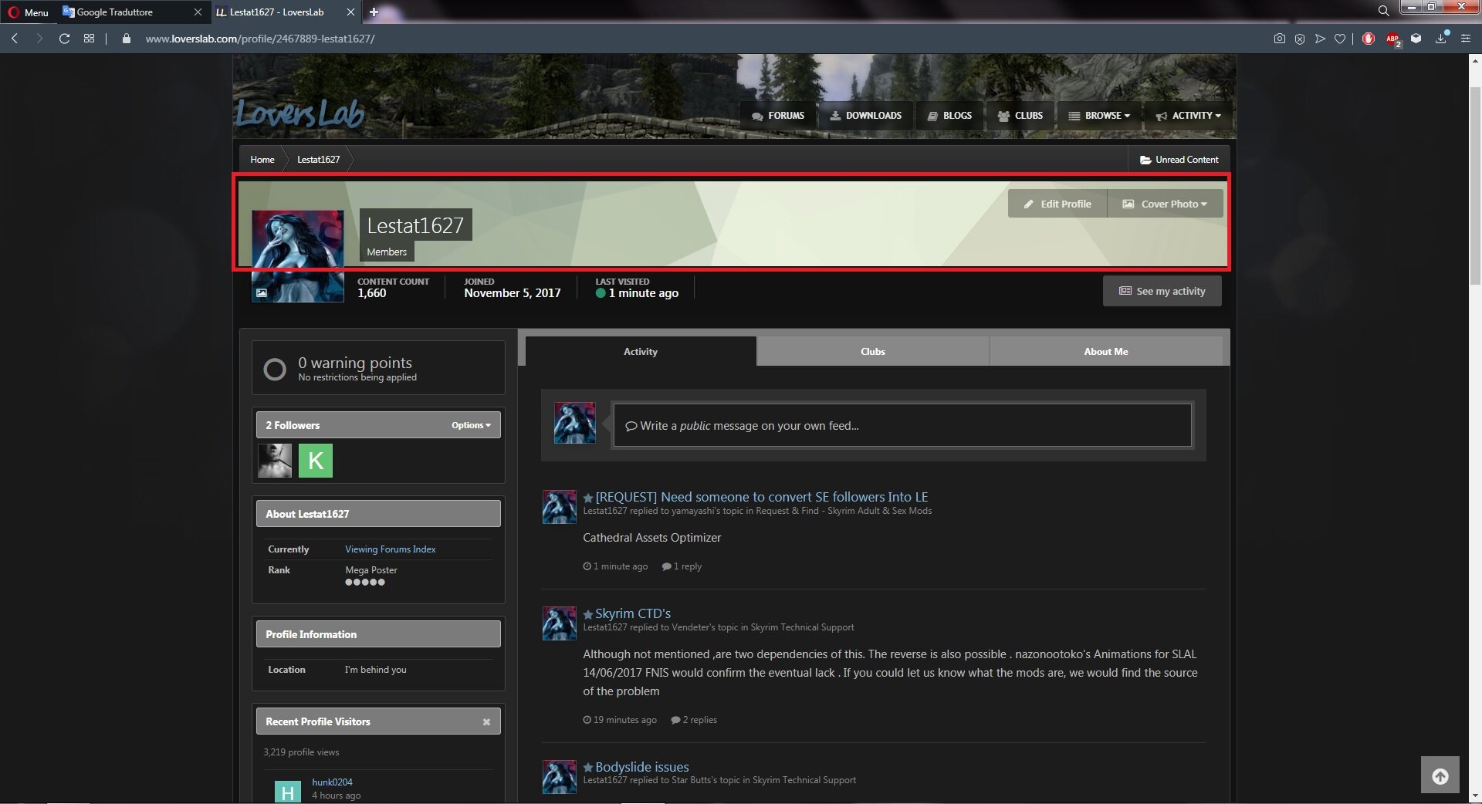Select the Activity tab
1482x804 pixels.
[641, 351]
